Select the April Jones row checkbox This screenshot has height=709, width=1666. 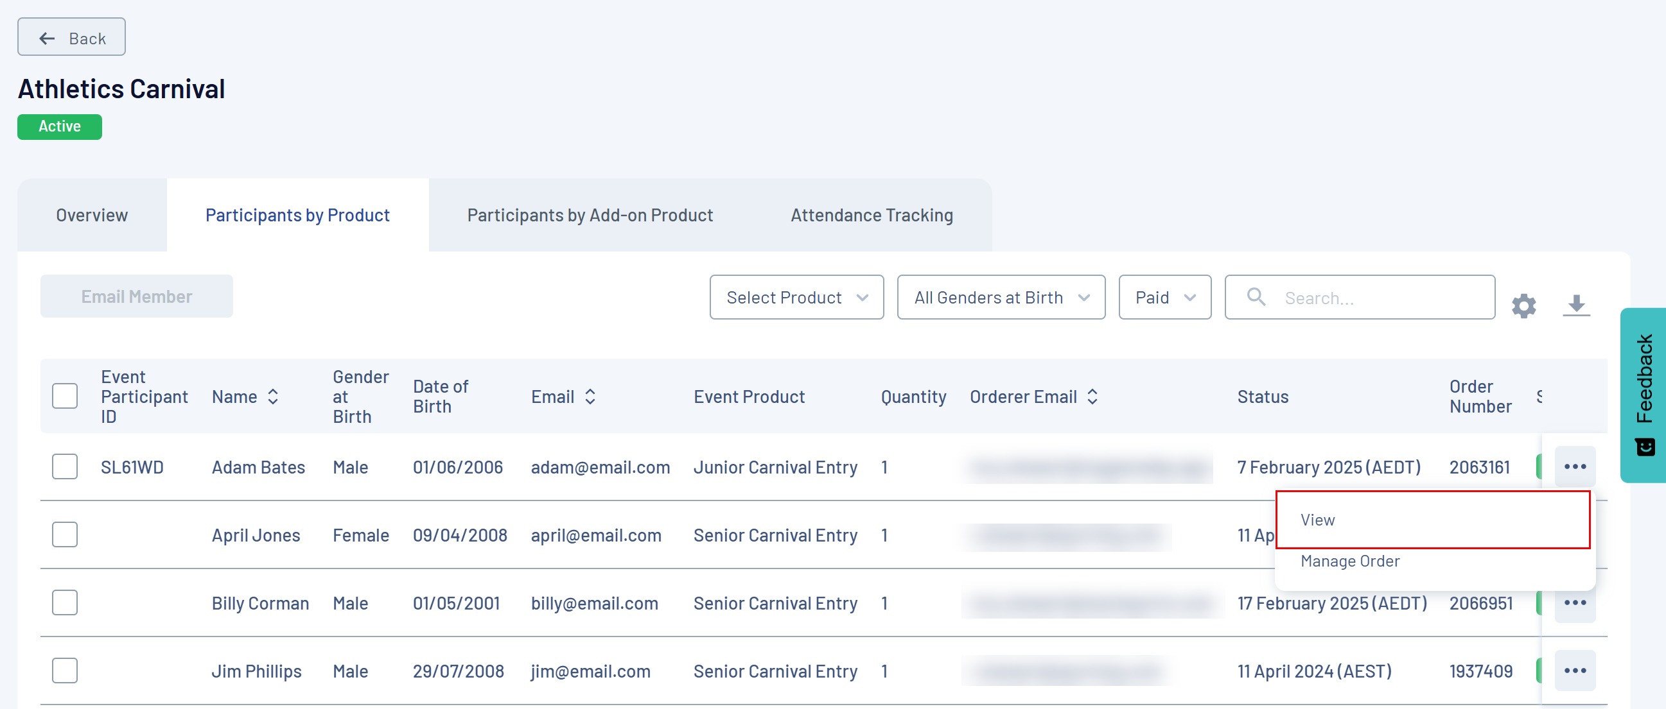click(x=65, y=534)
